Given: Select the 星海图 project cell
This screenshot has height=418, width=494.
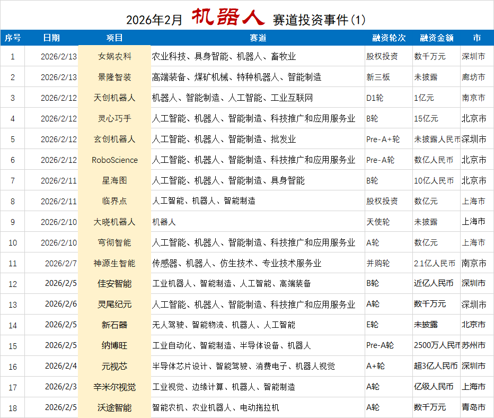Looking at the screenshot, I should pos(114,181).
